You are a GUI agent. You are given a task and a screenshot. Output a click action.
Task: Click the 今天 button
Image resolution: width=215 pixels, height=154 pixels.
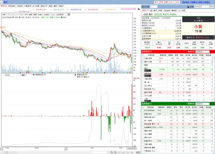coord(212,7)
